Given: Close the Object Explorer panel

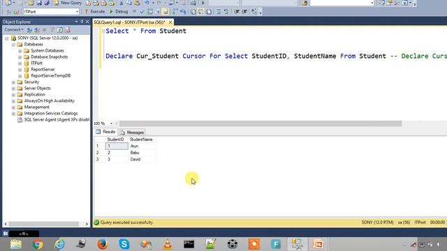Looking at the screenshot, I should tap(87, 22).
